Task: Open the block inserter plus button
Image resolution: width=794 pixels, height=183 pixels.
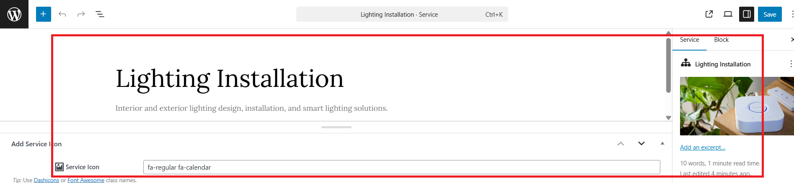Action: click(43, 14)
